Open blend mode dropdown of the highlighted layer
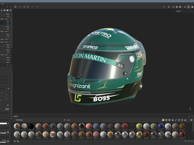 8,22
